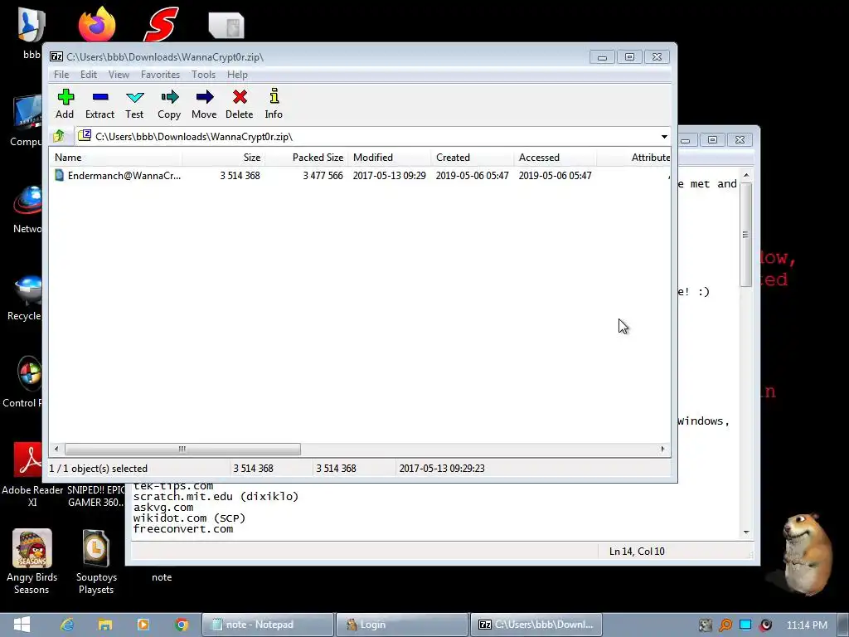The width and height of the screenshot is (849, 637).
Task: Open the Edit menu
Action: click(89, 75)
